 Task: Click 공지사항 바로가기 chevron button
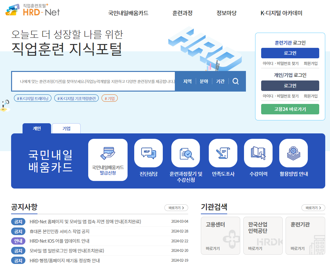tap(176, 208)
